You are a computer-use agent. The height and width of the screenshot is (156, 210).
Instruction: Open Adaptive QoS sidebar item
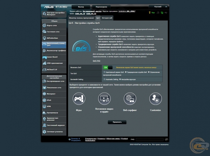pyautogui.click(x=54, y=45)
